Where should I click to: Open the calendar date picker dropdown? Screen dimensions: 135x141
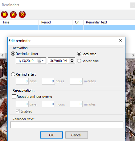[x=41, y=60]
